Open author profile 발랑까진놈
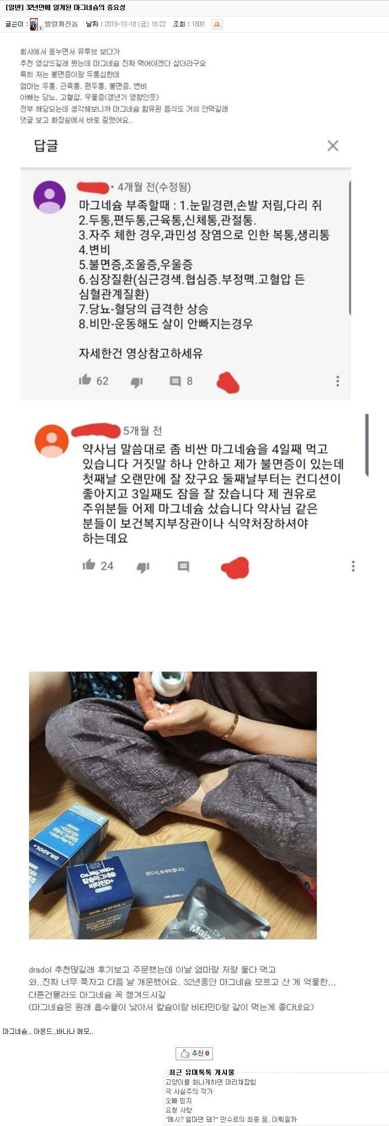389x1126 pixels. click(x=61, y=24)
